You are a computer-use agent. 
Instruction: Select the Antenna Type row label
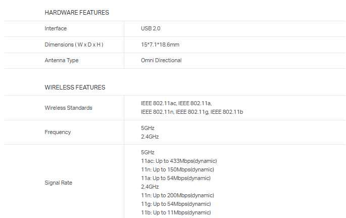tap(62, 60)
